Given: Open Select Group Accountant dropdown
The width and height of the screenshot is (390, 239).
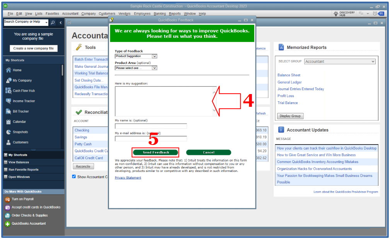Looking at the screenshot, I should (340, 62).
